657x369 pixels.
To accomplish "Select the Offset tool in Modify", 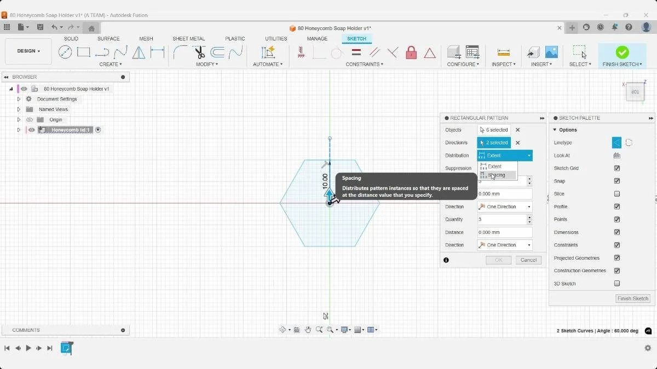I will pos(218,52).
